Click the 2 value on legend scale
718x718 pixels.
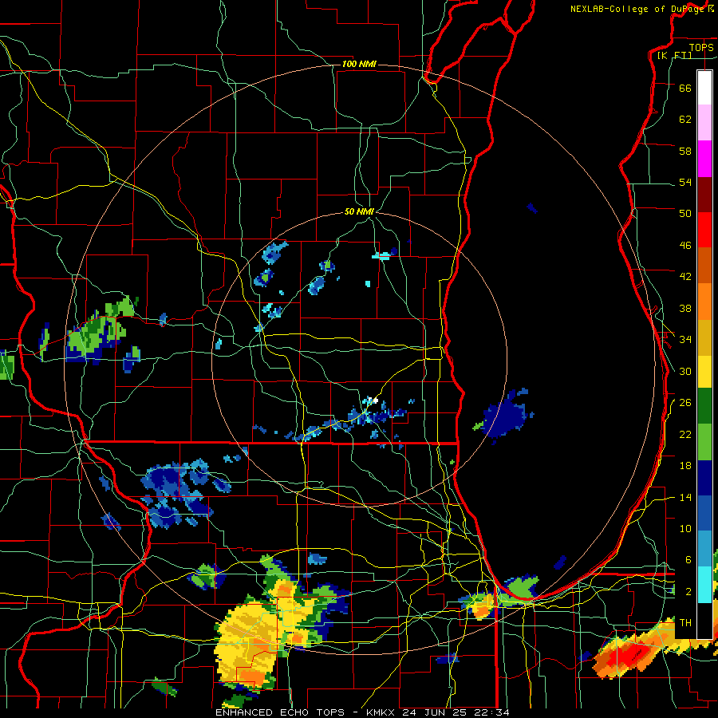tap(688, 592)
